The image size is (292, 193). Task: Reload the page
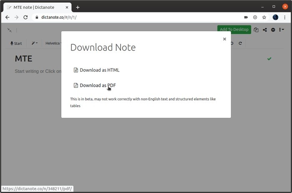[25, 18]
